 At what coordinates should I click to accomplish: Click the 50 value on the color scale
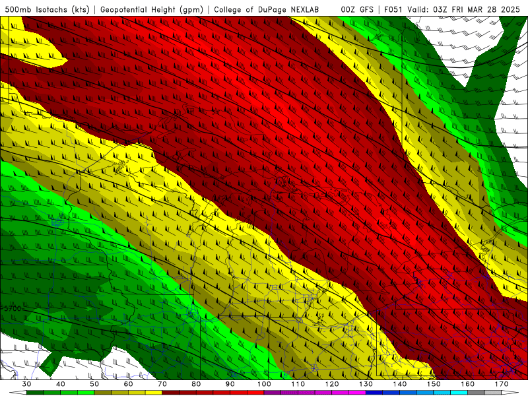point(94,384)
